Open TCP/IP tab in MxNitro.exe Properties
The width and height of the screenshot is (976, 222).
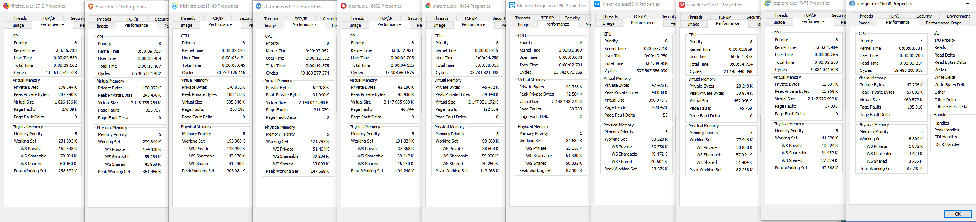pyautogui.click(x=217, y=18)
